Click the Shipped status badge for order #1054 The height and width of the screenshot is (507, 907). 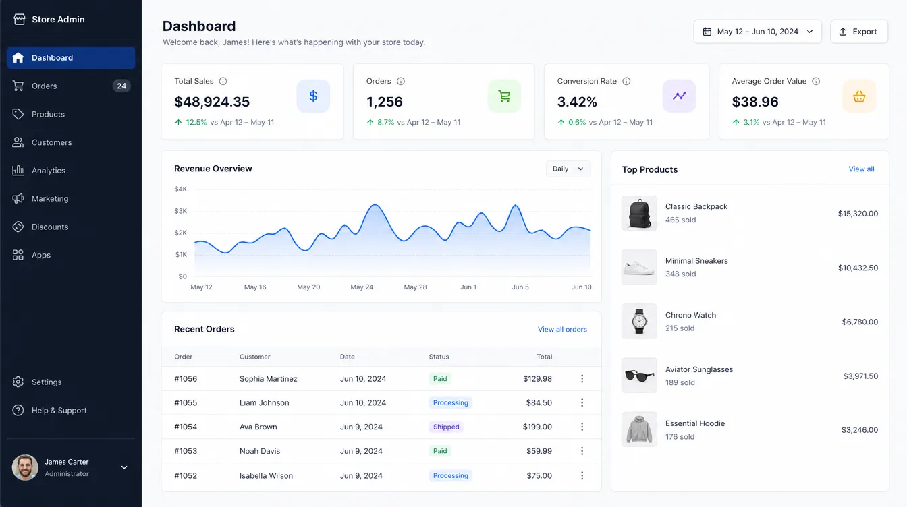[446, 427]
